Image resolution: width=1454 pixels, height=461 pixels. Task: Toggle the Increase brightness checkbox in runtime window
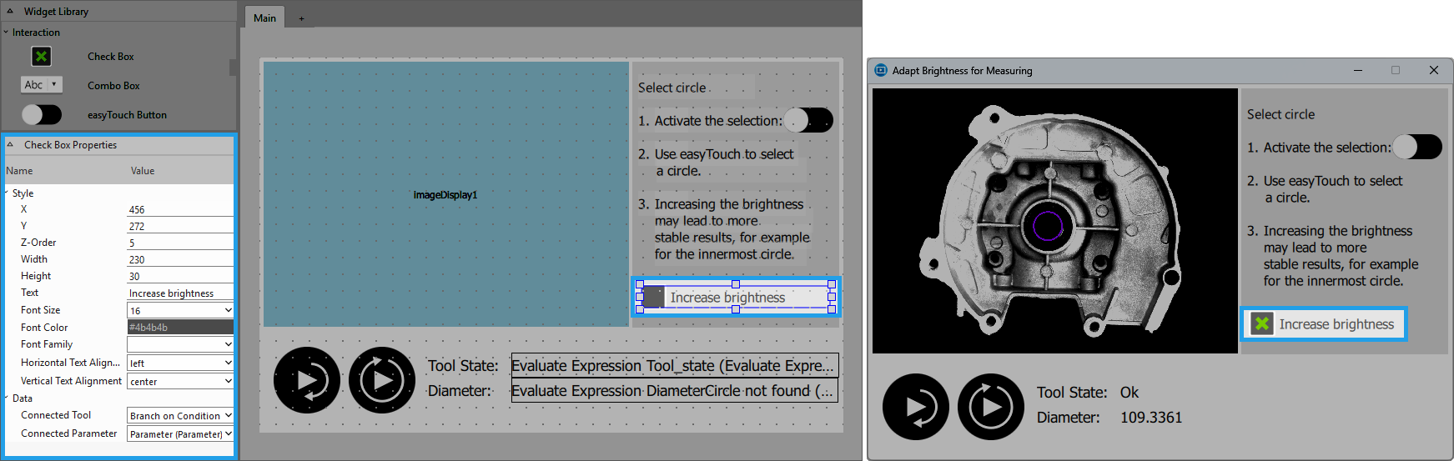pos(1262,323)
